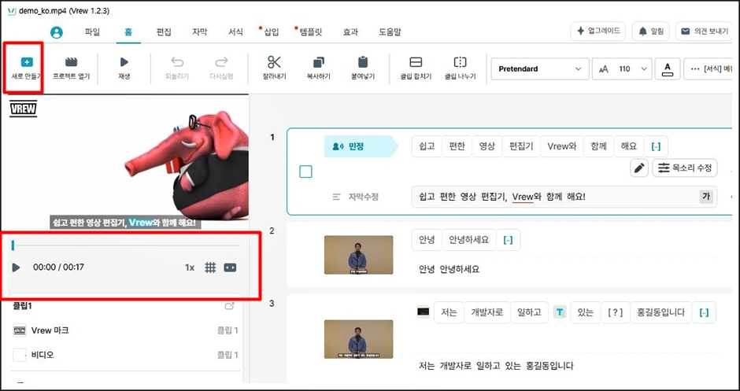Select the 민정 voice speaker tag
740x391 pixels.
[361, 146]
